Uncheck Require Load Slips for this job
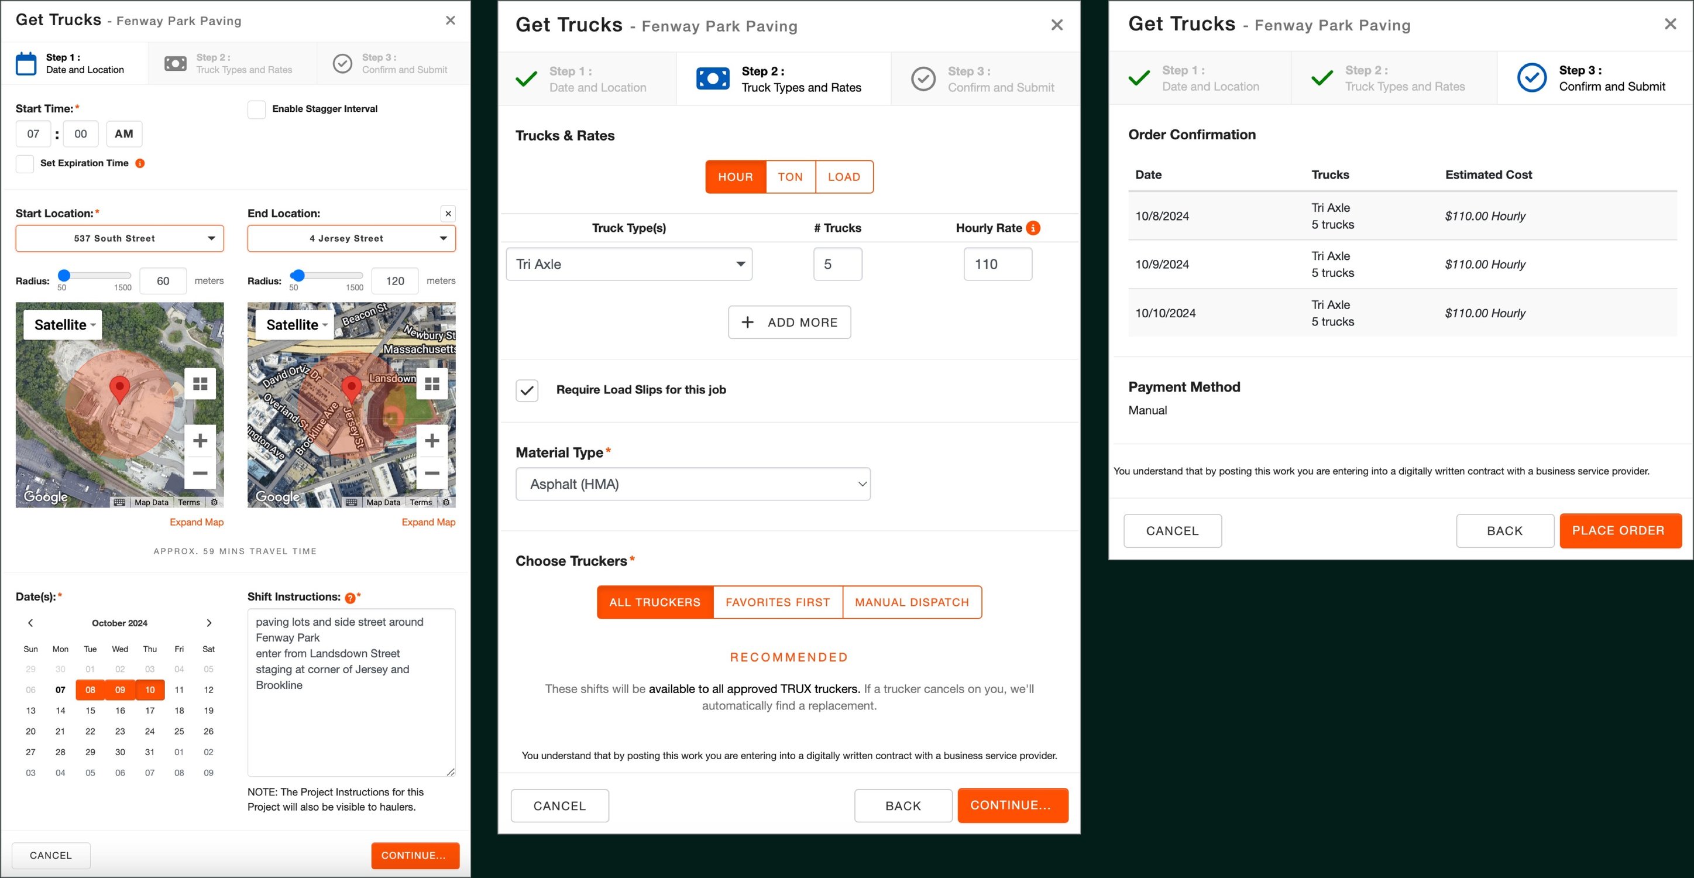 [527, 390]
